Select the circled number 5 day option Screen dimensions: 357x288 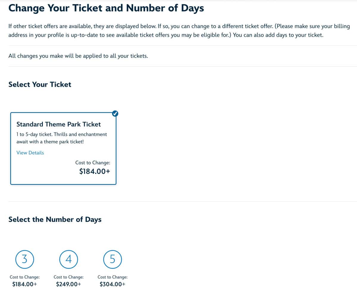(112, 259)
